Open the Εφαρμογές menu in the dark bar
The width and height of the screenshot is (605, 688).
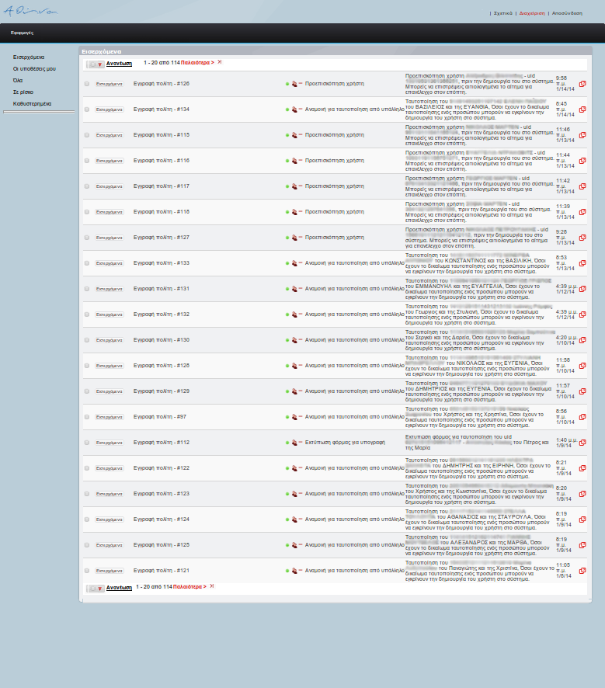[x=22, y=33]
